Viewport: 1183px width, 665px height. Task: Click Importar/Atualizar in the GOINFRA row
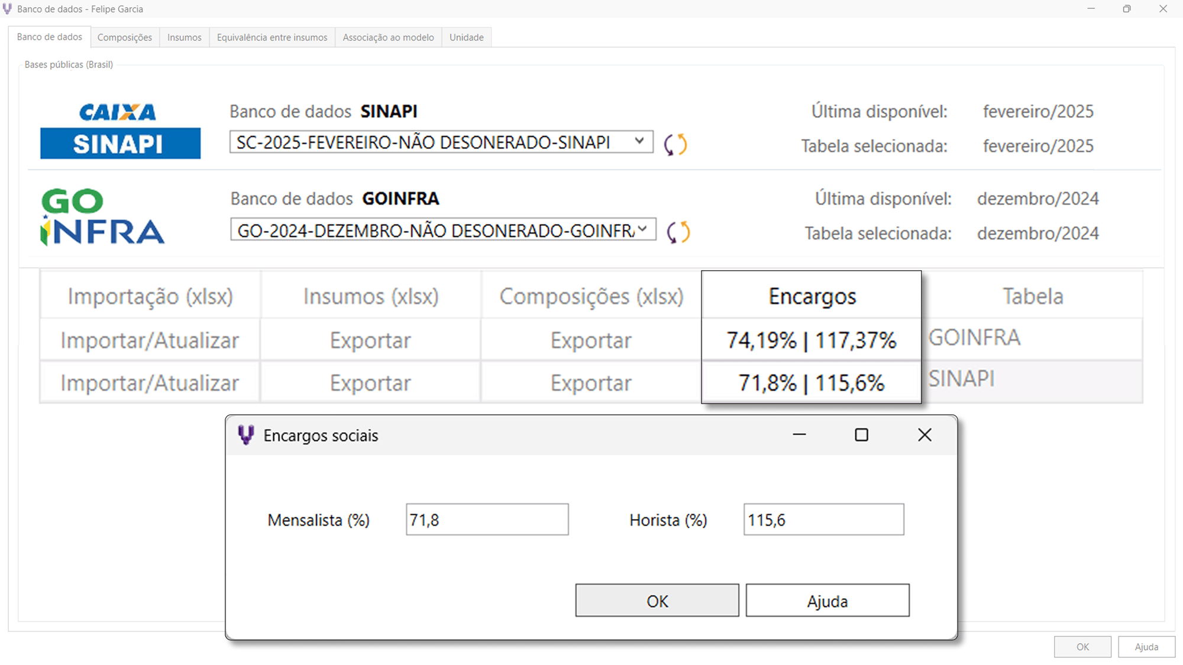[150, 340]
